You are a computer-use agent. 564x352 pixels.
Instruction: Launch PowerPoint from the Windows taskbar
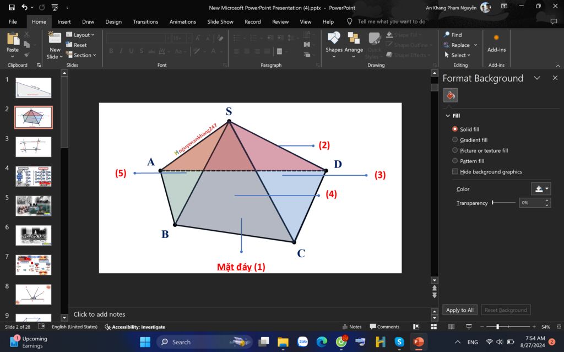(x=418, y=342)
